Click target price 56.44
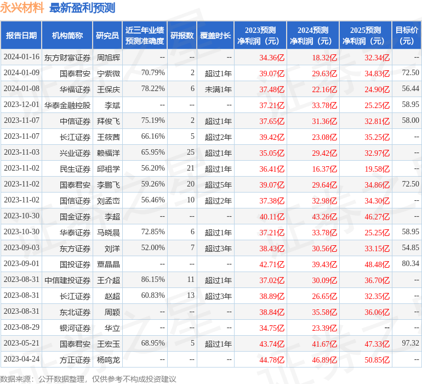The width and height of the screenshot is (422, 384). [x=410, y=89]
